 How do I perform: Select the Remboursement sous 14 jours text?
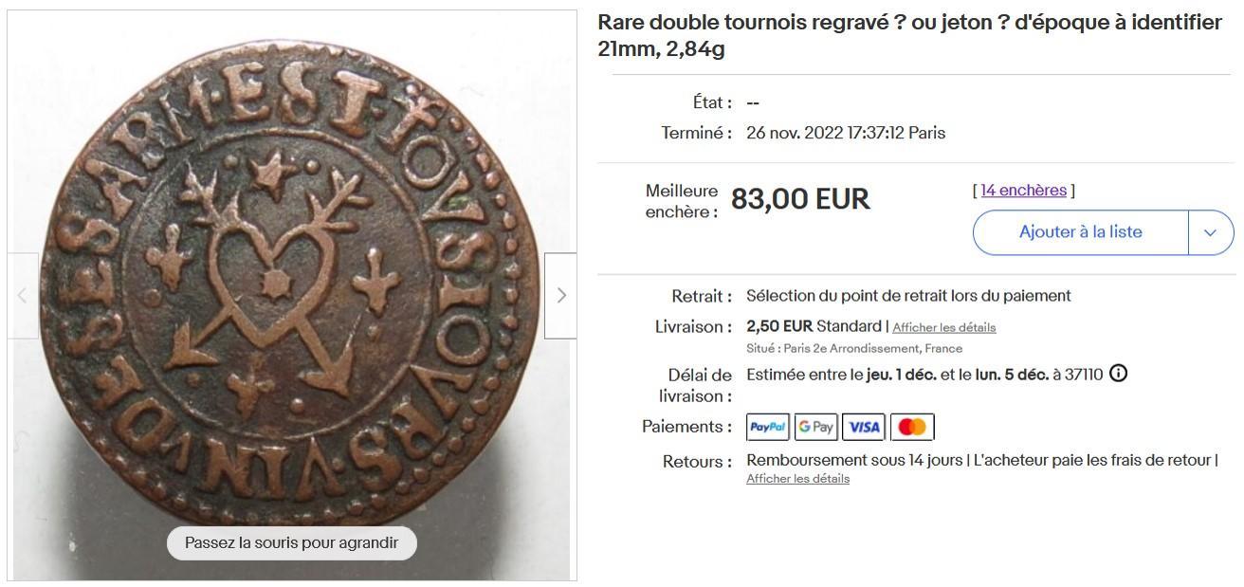855,460
